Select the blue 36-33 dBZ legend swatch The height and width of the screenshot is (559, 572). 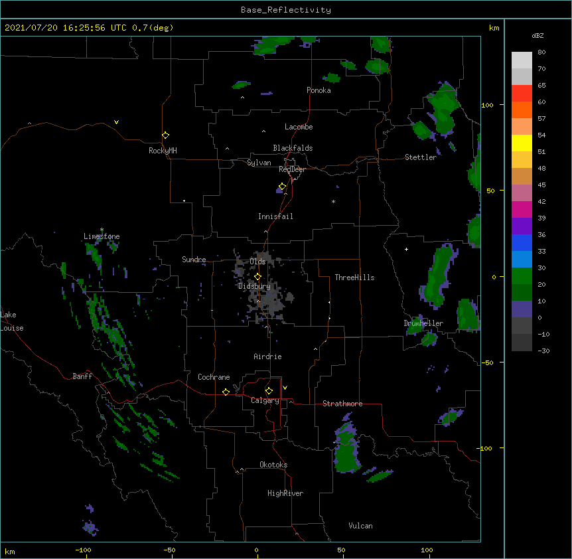click(522, 242)
